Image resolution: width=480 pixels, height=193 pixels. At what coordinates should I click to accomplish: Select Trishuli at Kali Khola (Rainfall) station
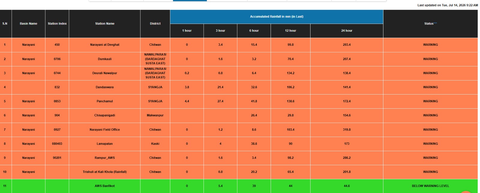click(x=105, y=172)
